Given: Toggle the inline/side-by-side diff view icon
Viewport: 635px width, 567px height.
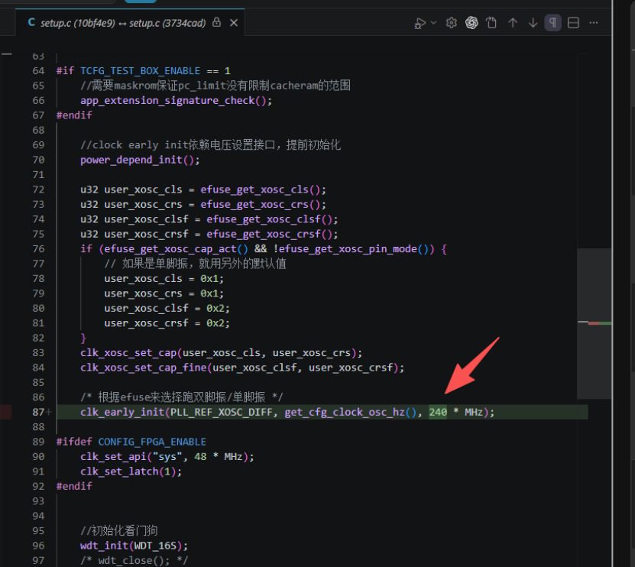Looking at the screenshot, I should point(573,23).
